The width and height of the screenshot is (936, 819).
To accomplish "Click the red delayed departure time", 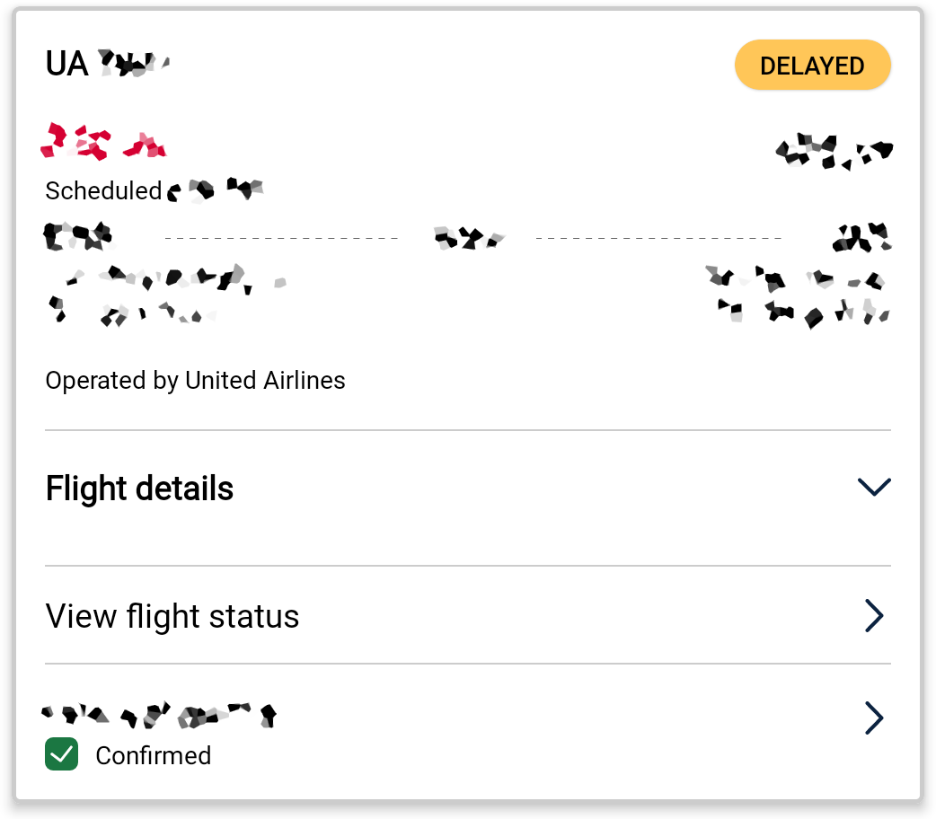I will pos(103,142).
